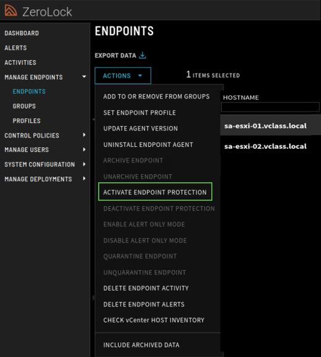This screenshot has width=321, height=357.
Task: Expand the Manage Users submenu arrow
Action: click(x=84, y=149)
